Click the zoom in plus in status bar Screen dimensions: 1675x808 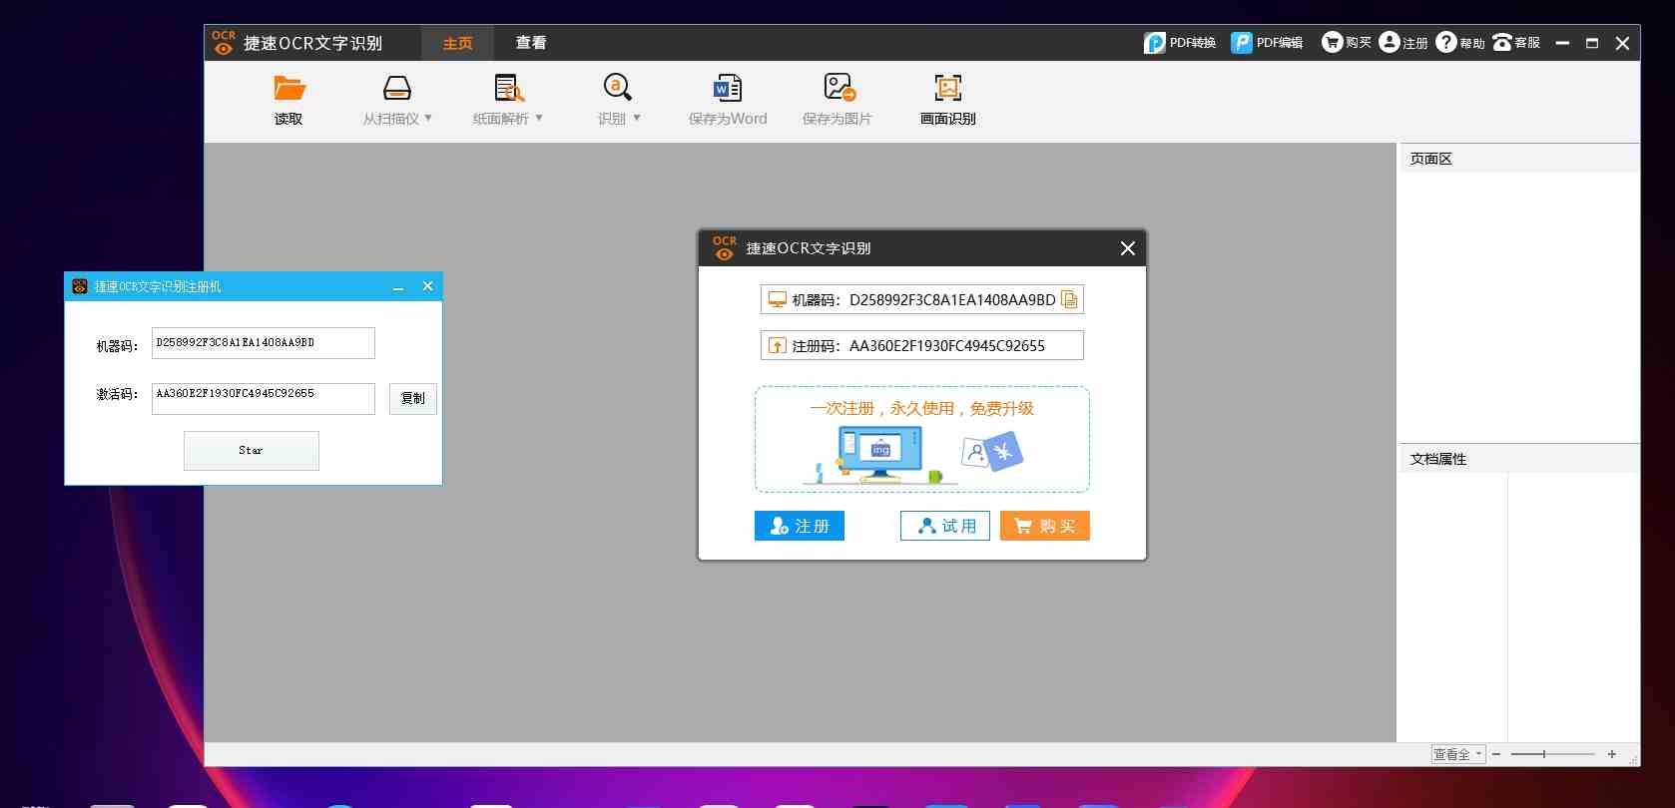(x=1612, y=754)
